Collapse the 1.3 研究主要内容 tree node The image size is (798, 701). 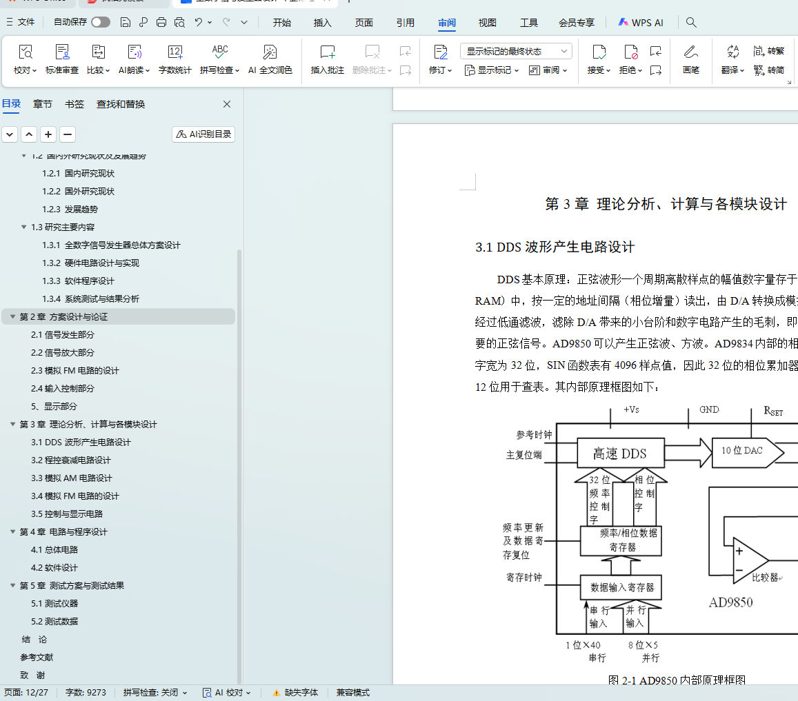pos(24,227)
